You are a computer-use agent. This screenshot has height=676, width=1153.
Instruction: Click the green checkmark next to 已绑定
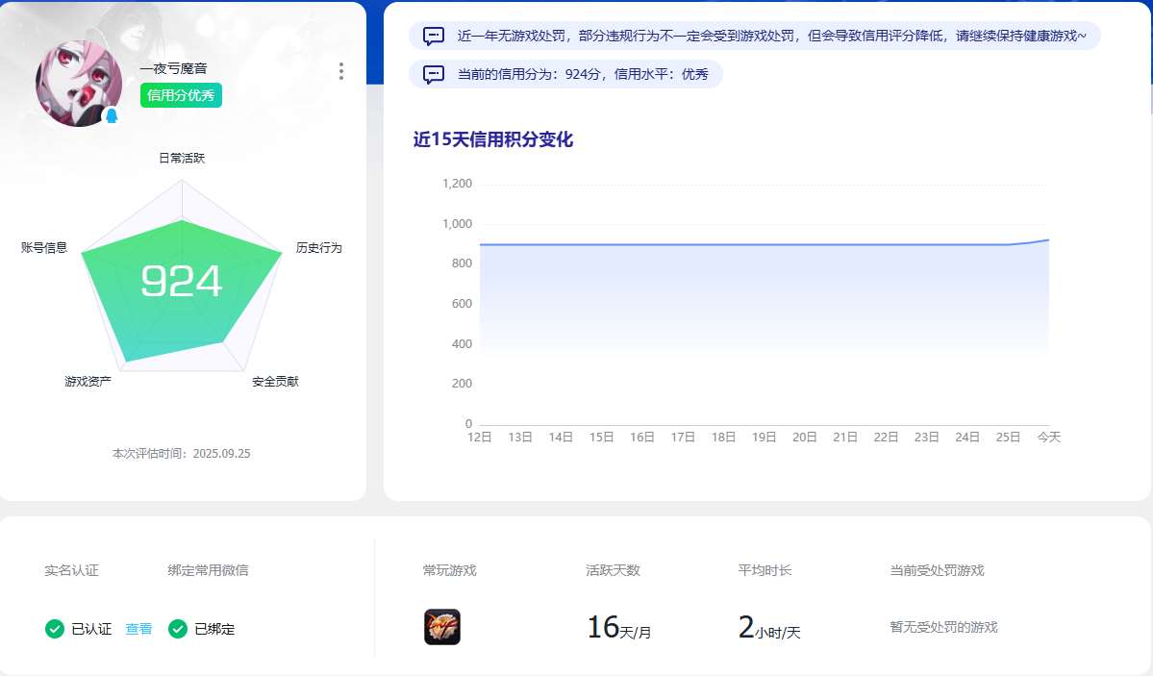[176, 629]
